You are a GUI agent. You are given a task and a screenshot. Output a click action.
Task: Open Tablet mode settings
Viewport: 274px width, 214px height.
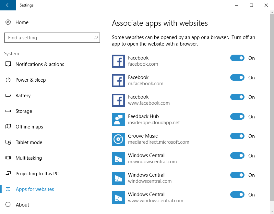29,142
